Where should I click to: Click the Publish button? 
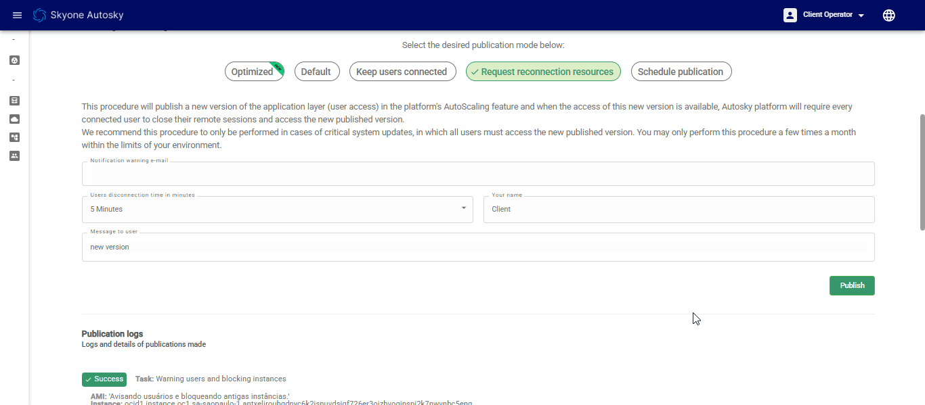852,285
